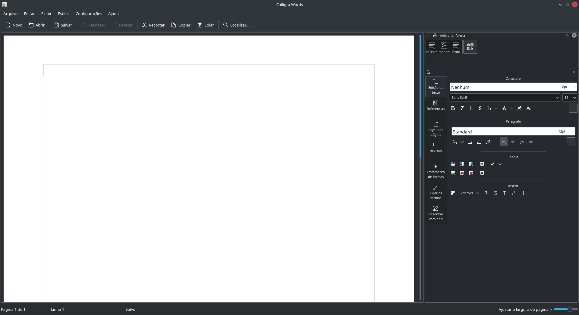Toggle bold formatting
The height and width of the screenshot is (315, 579).
[x=453, y=108]
